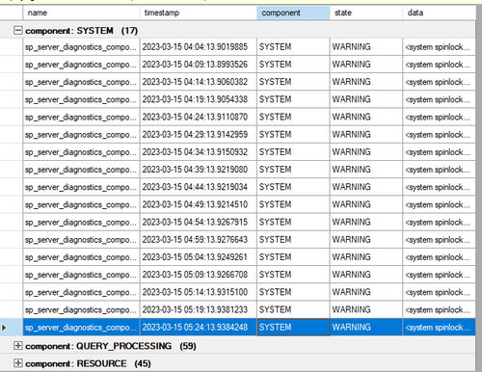Click the focused SYSTEM cell in selected row

[x=293, y=328]
